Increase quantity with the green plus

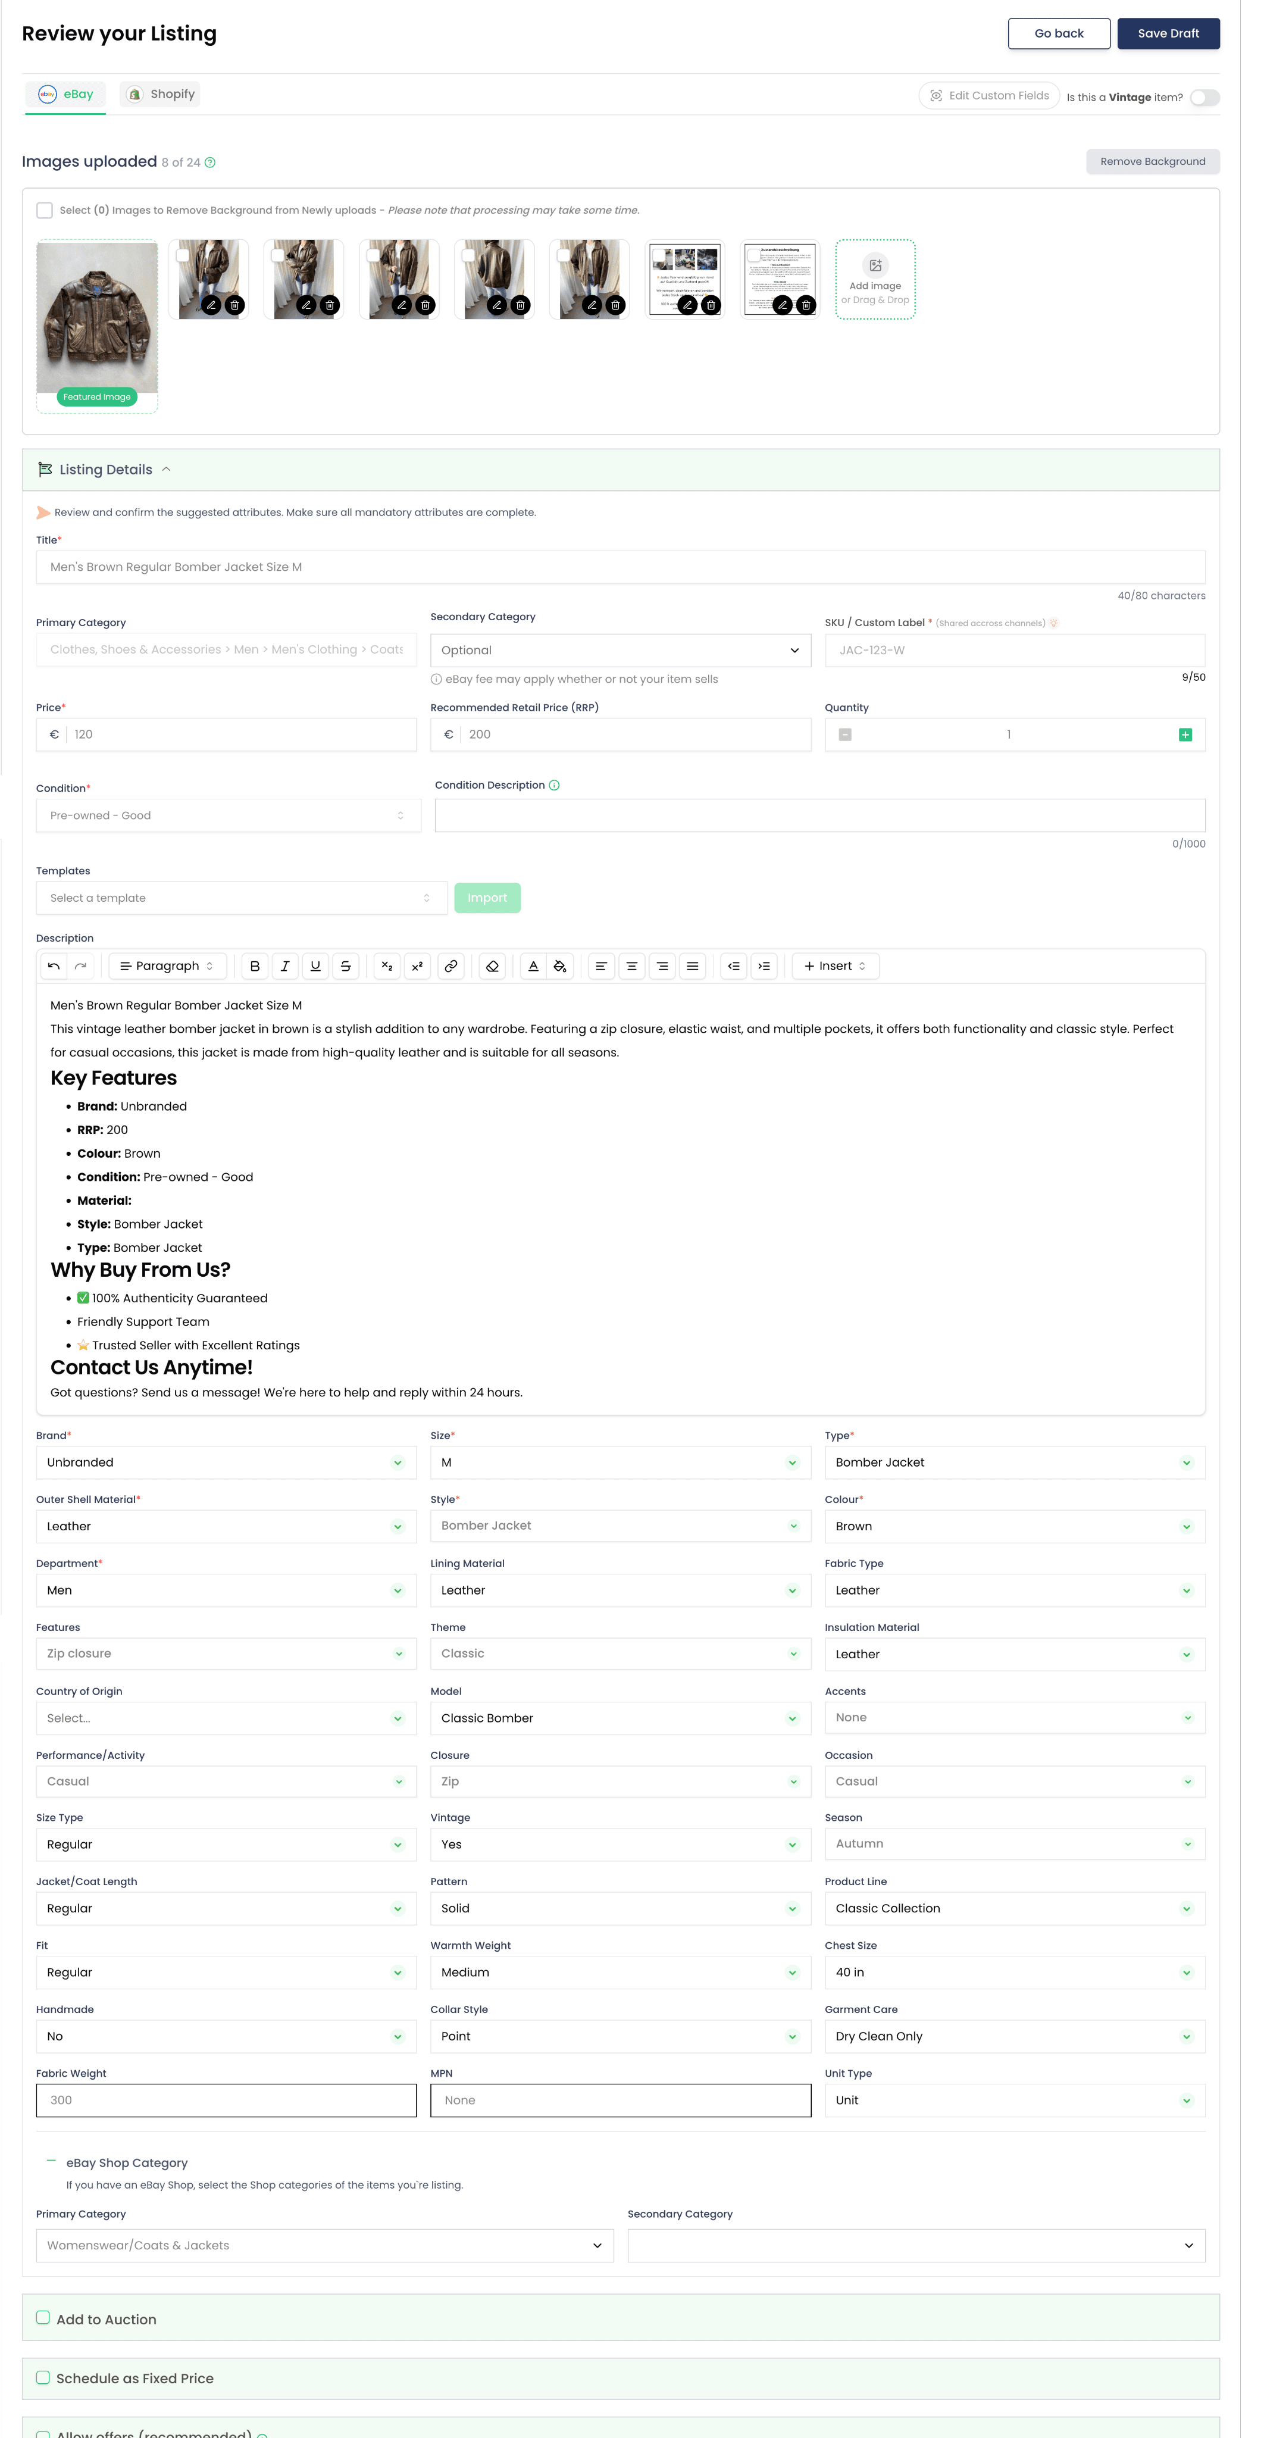pos(1185,735)
